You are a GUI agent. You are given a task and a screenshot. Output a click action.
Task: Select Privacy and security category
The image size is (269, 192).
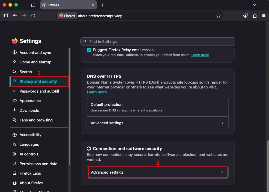click(39, 81)
